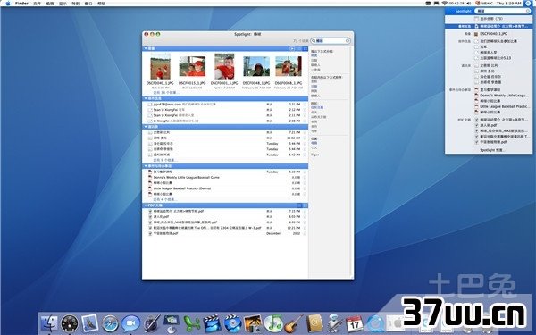Switch PDF section to list view

pyautogui.click(x=299, y=205)
